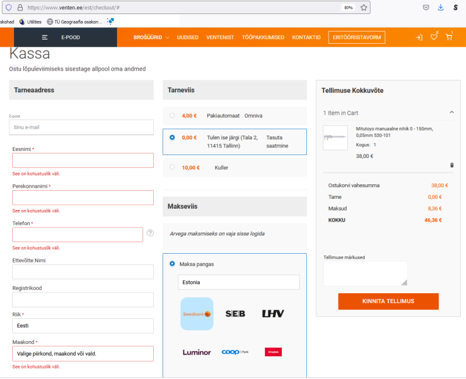Screen dimensions: 466x379
Task: Open the login icon in the header
Action: pos(418,37)
